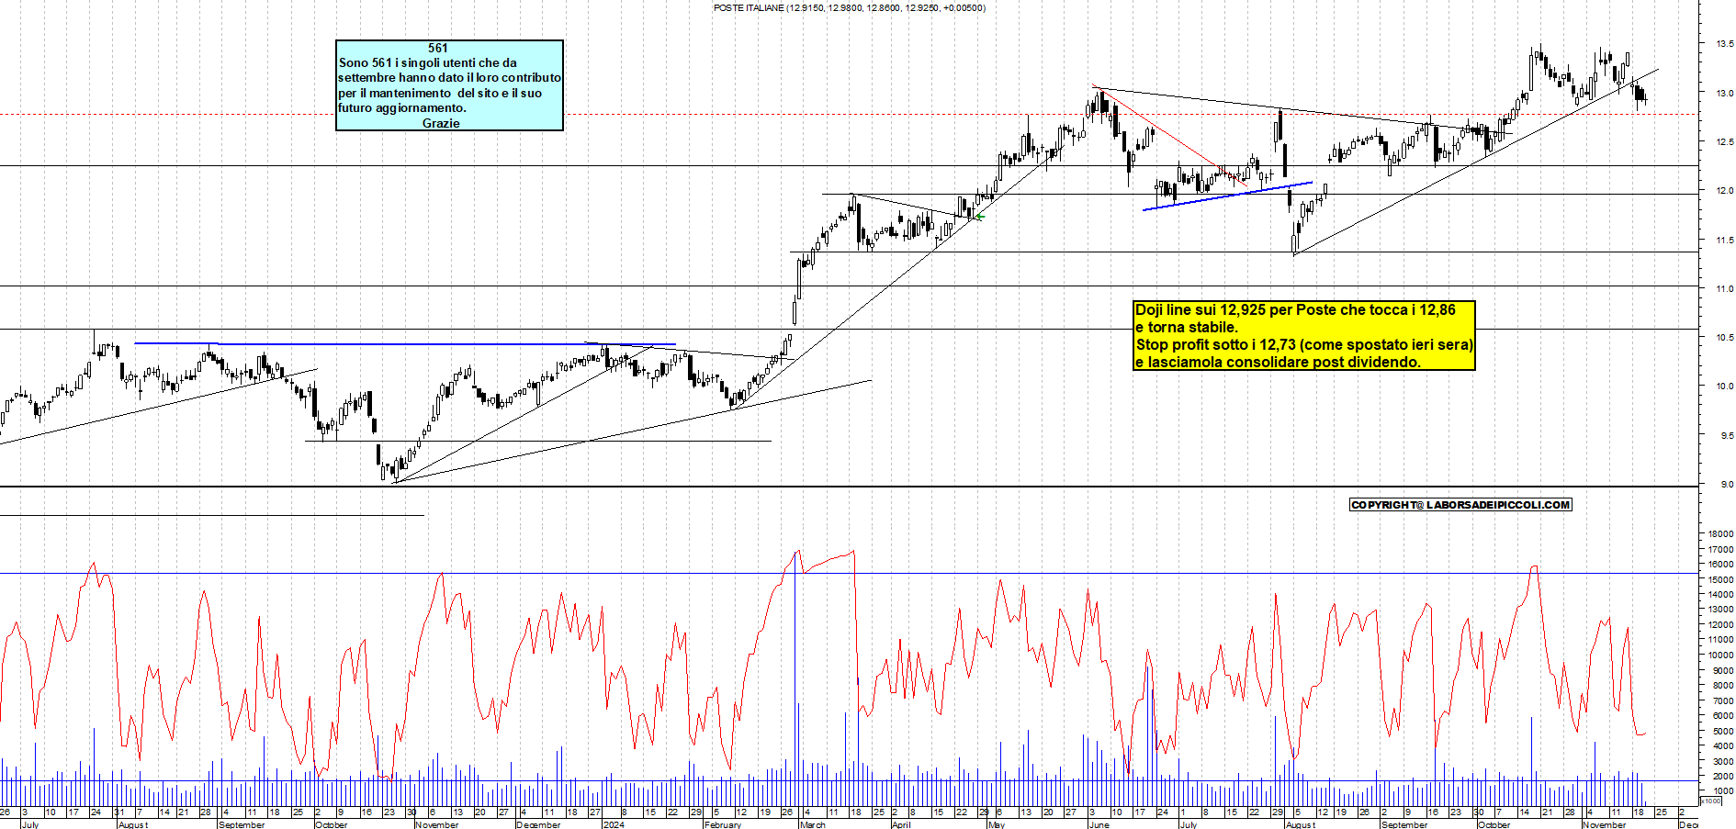Image resolution: width=1736 pixels, height=829 pixels.
Task: Click the 11.5 price axis label
Action: pyautogui.click(x=1724, y=240)
